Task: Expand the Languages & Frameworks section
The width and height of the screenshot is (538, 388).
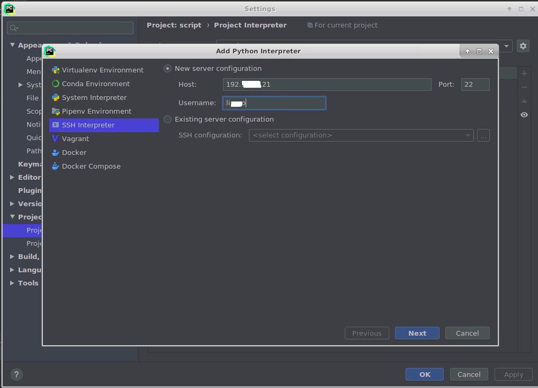Action: tap(12, 270)
